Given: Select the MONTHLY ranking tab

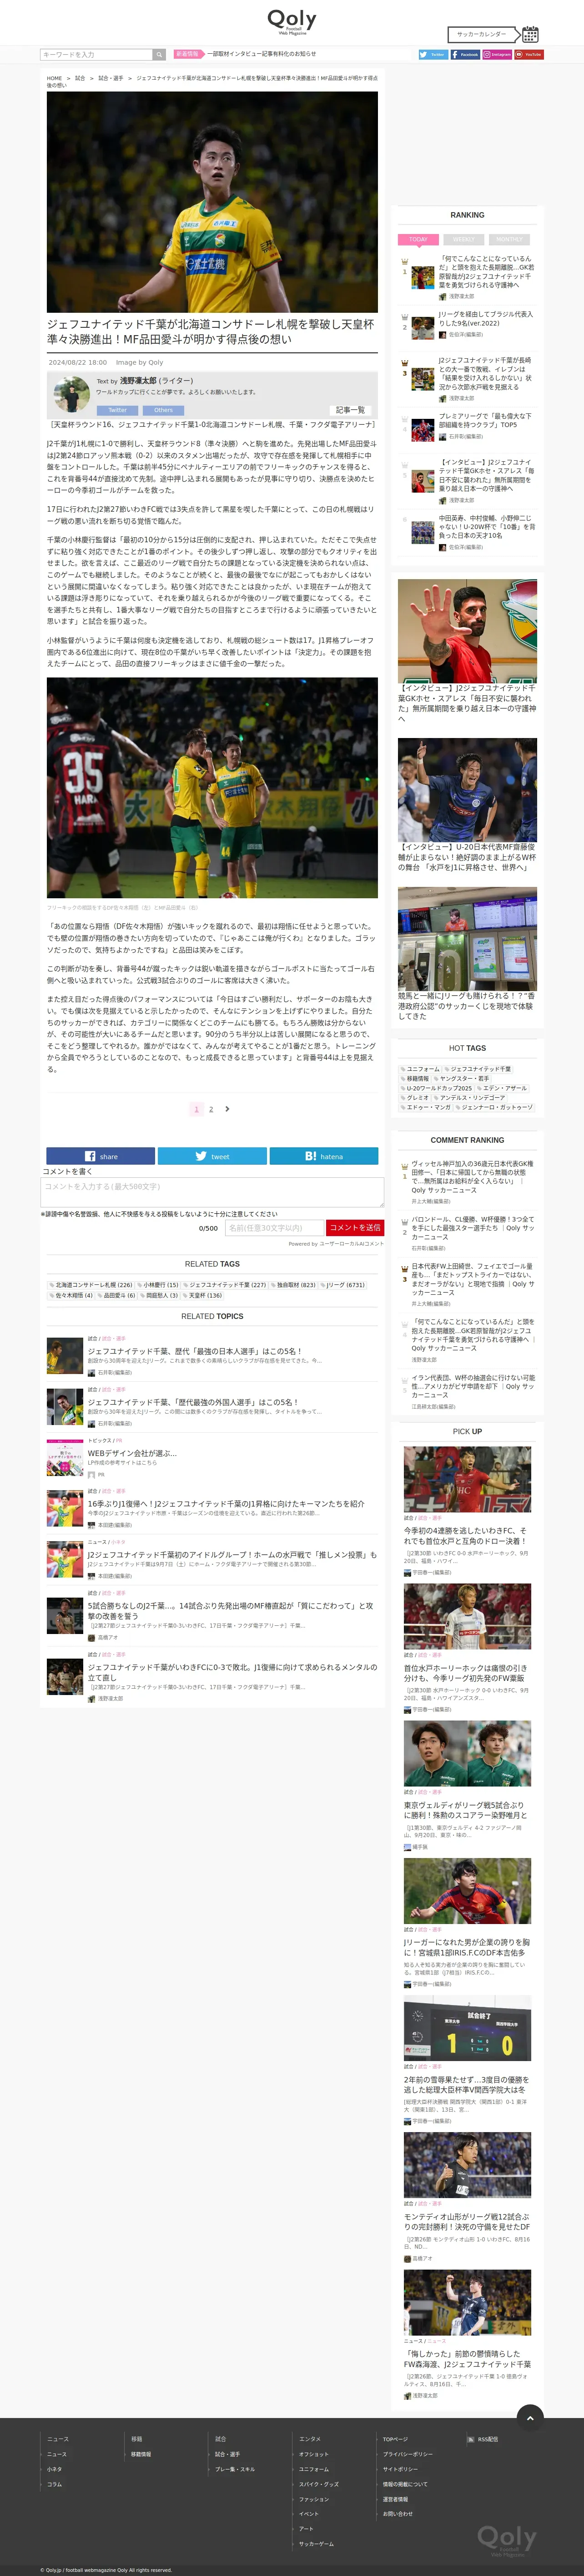Looking at the screenshot, I should 509,240.
